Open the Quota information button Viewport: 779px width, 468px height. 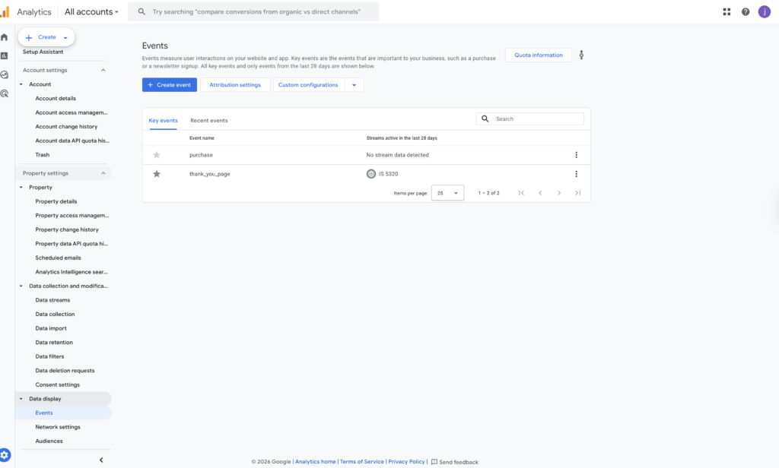(538, 55)
